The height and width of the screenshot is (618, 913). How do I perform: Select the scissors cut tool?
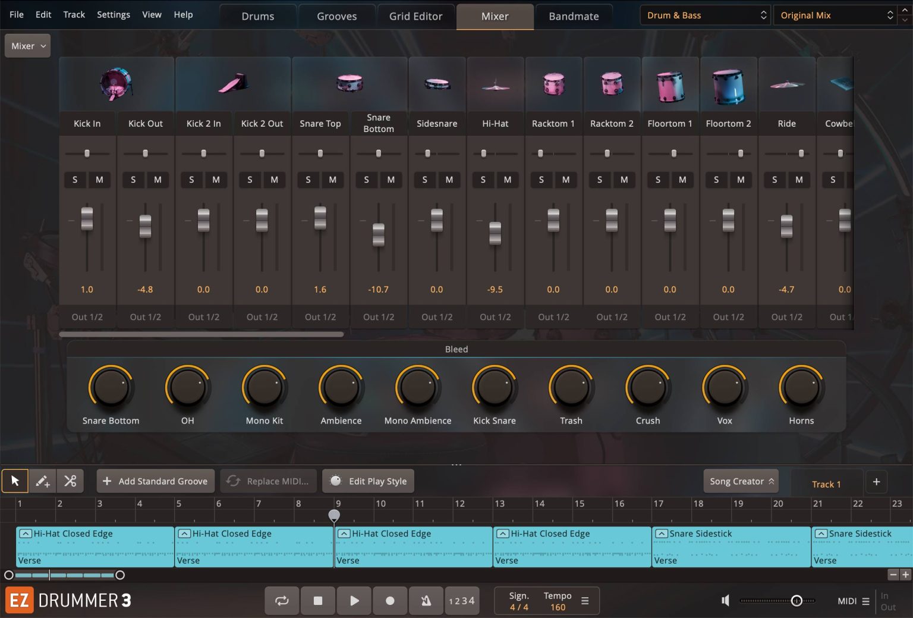click(x=70, y=481)
